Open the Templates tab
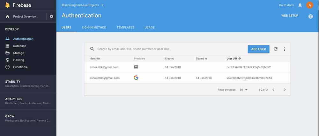The height and width of the screenshot is (136, 319). coord(125,28)
